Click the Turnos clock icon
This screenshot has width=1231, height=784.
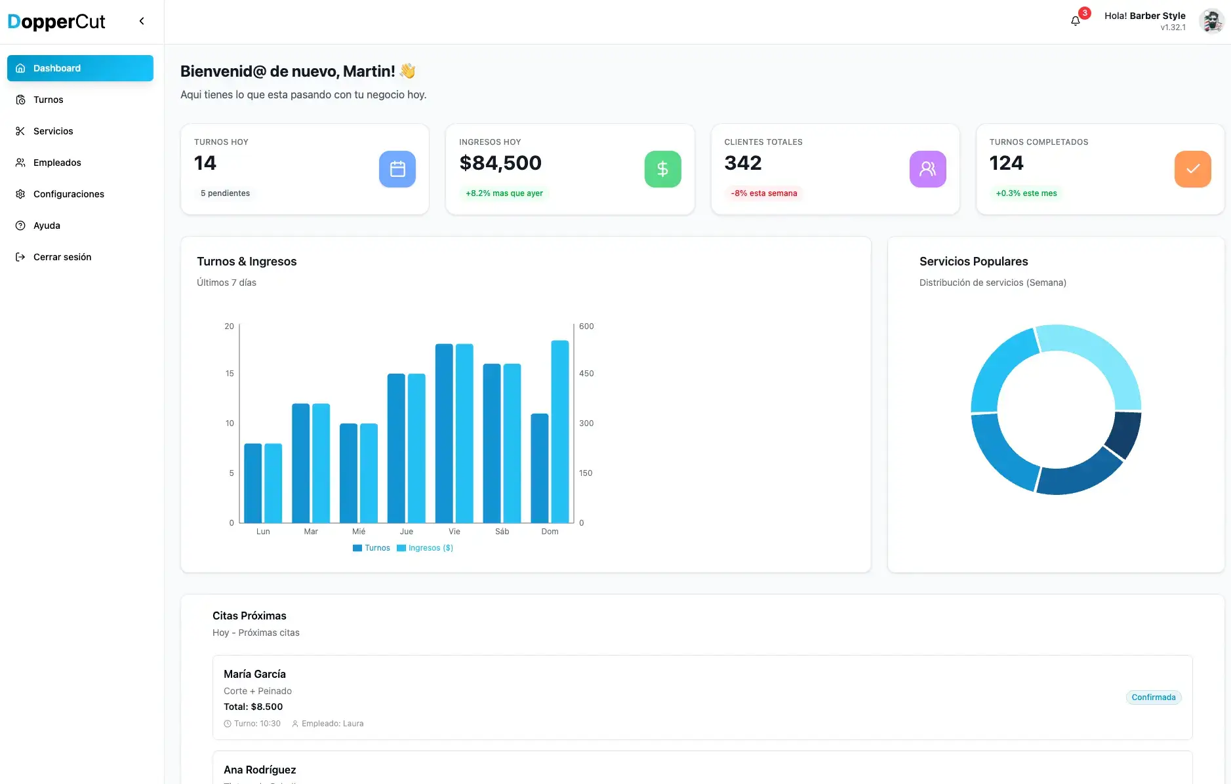20,100
